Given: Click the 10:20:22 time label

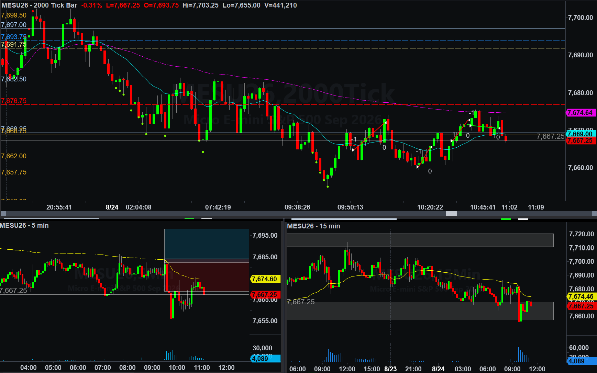Looking at the screenshot, I should pos(430,207).
